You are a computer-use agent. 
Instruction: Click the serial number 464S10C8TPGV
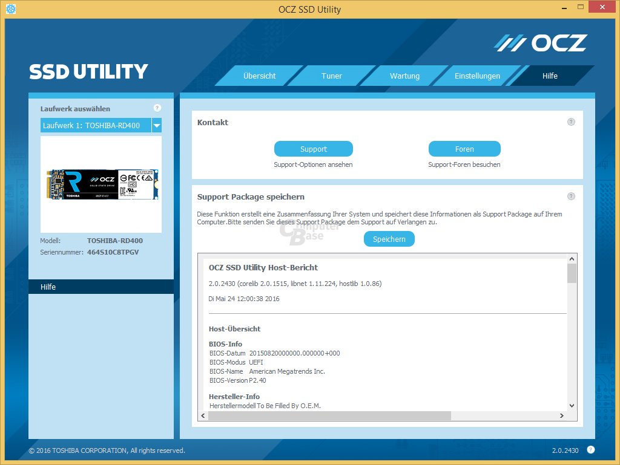[113, 252]
